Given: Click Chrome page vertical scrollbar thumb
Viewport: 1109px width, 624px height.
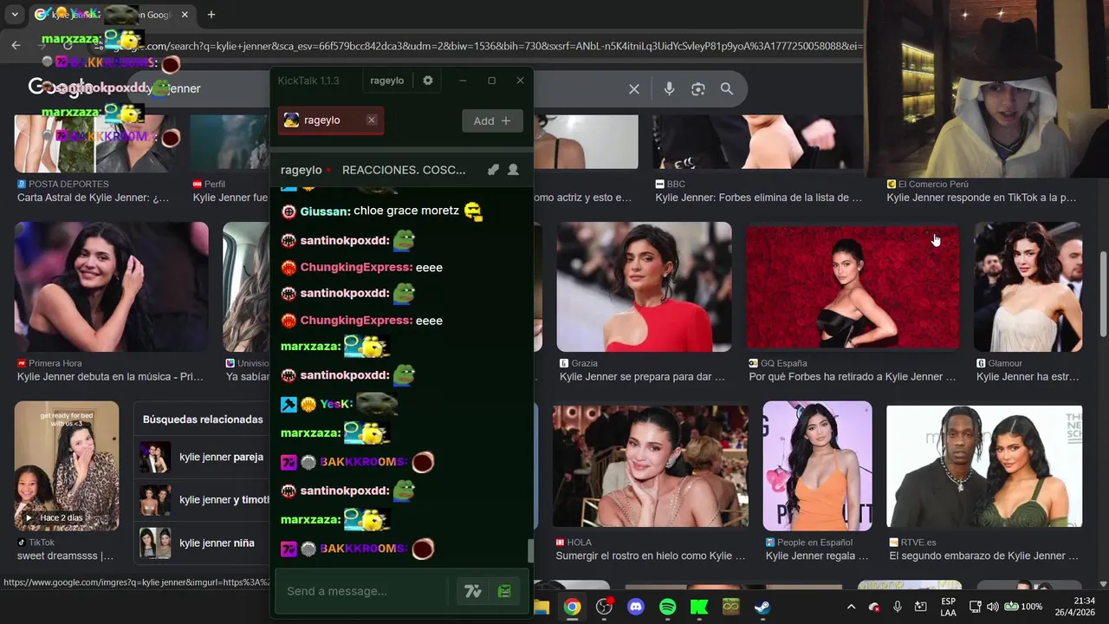Looking at the screenshot, I should (x=1103, y=292).
